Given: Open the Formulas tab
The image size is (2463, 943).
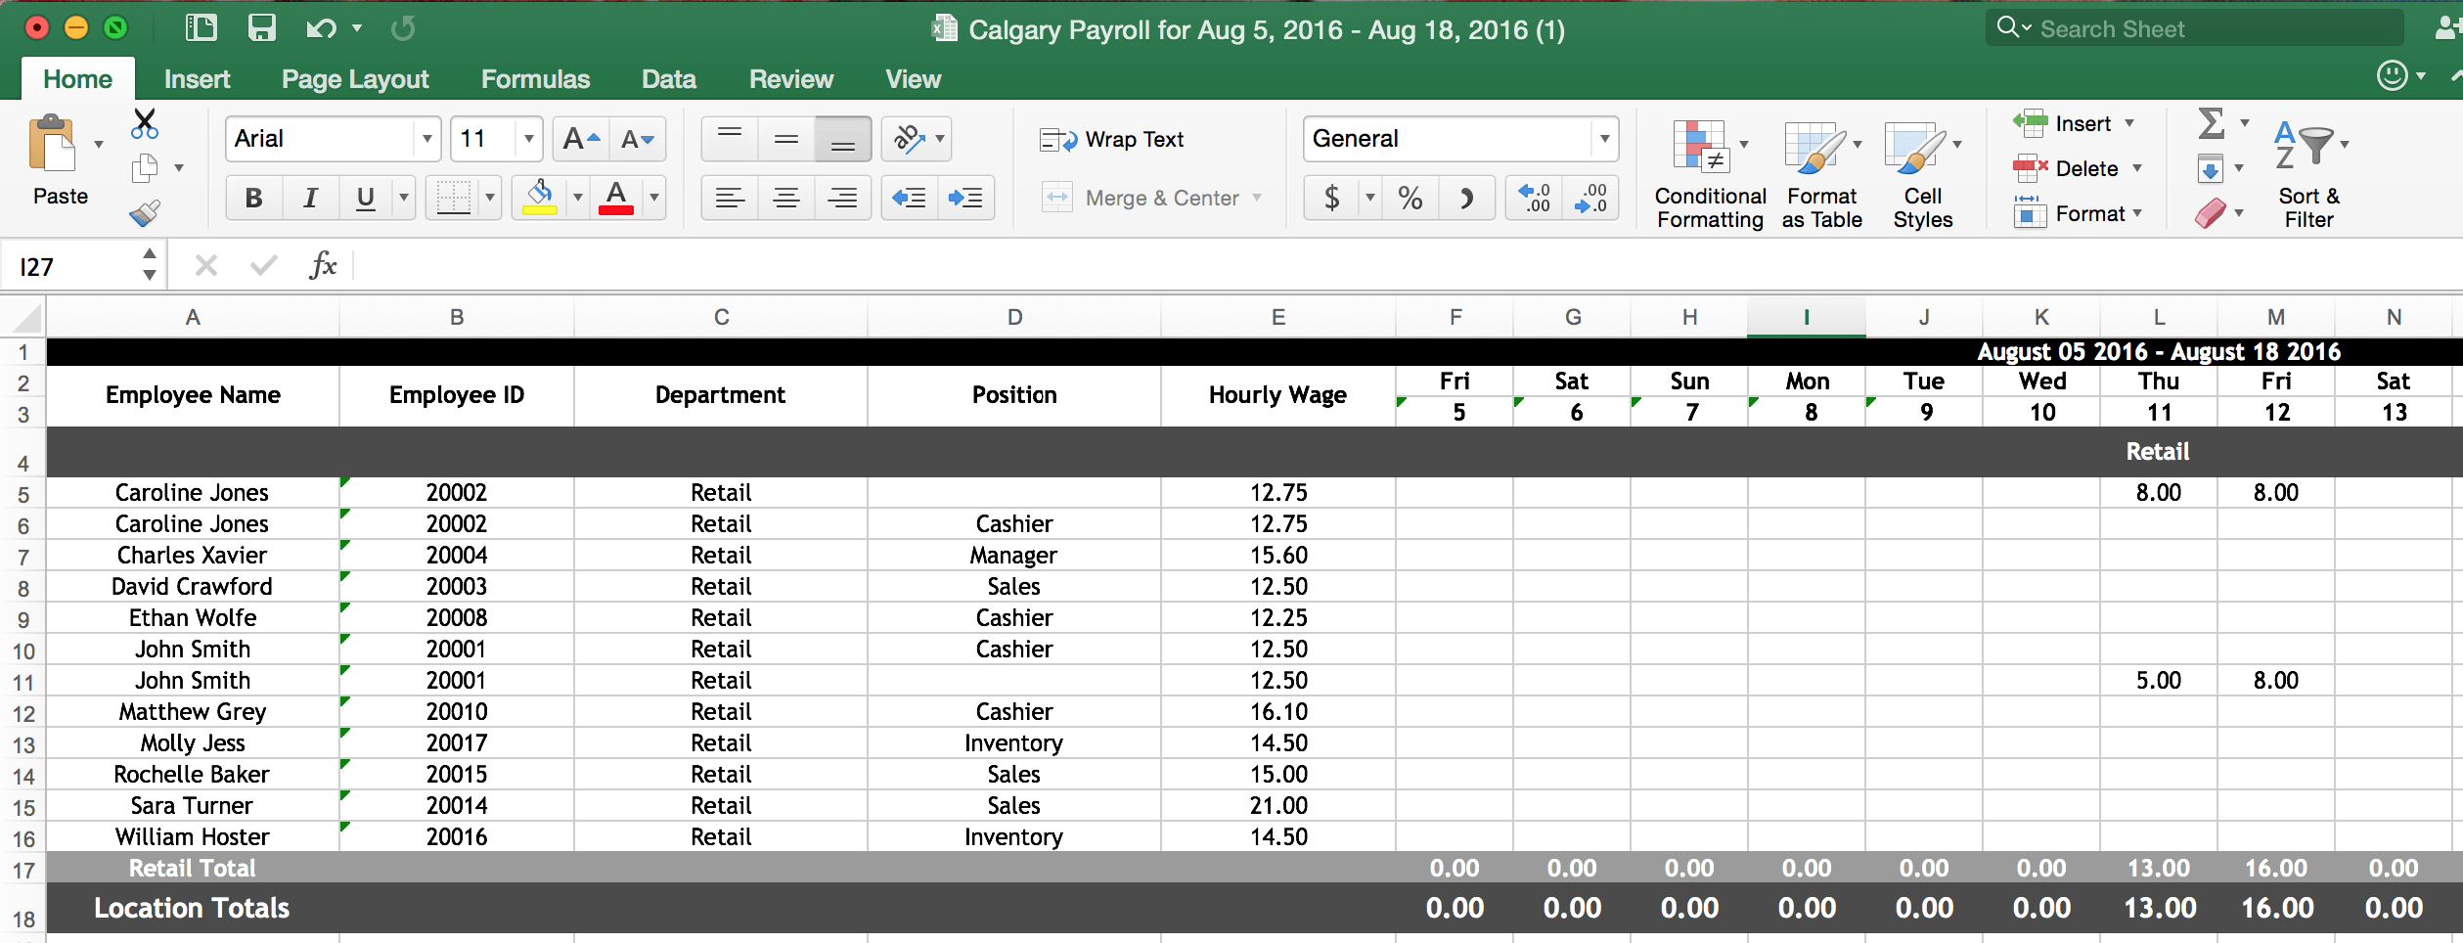Looking at the screenshot, I should coord(535,78).
